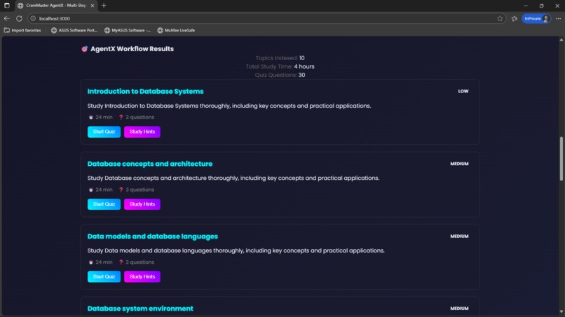The width and height of the screenshot is (565, 317).
Task: Open McAfee LiveSafe bookmark
Action: [x=176, y=30]
